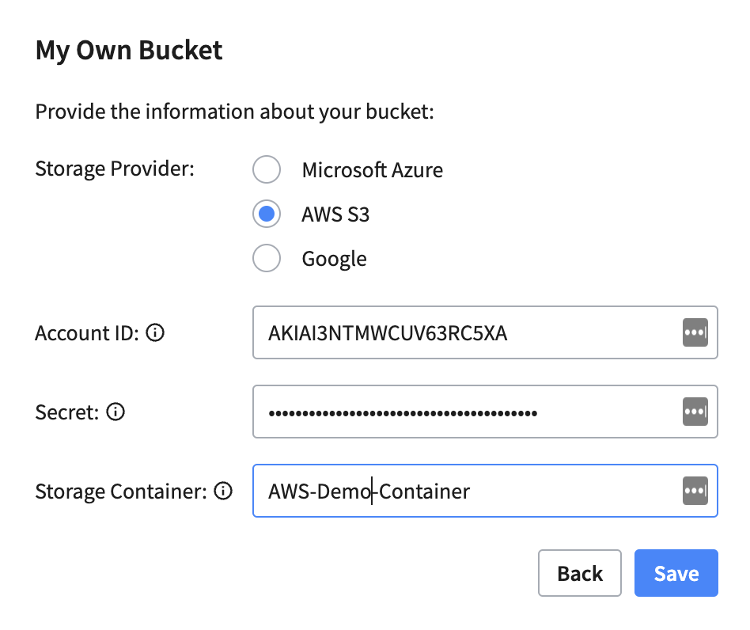Click the info icon beside Account ID
This screenshot has width=750, height=630.
tap(156, 333)
